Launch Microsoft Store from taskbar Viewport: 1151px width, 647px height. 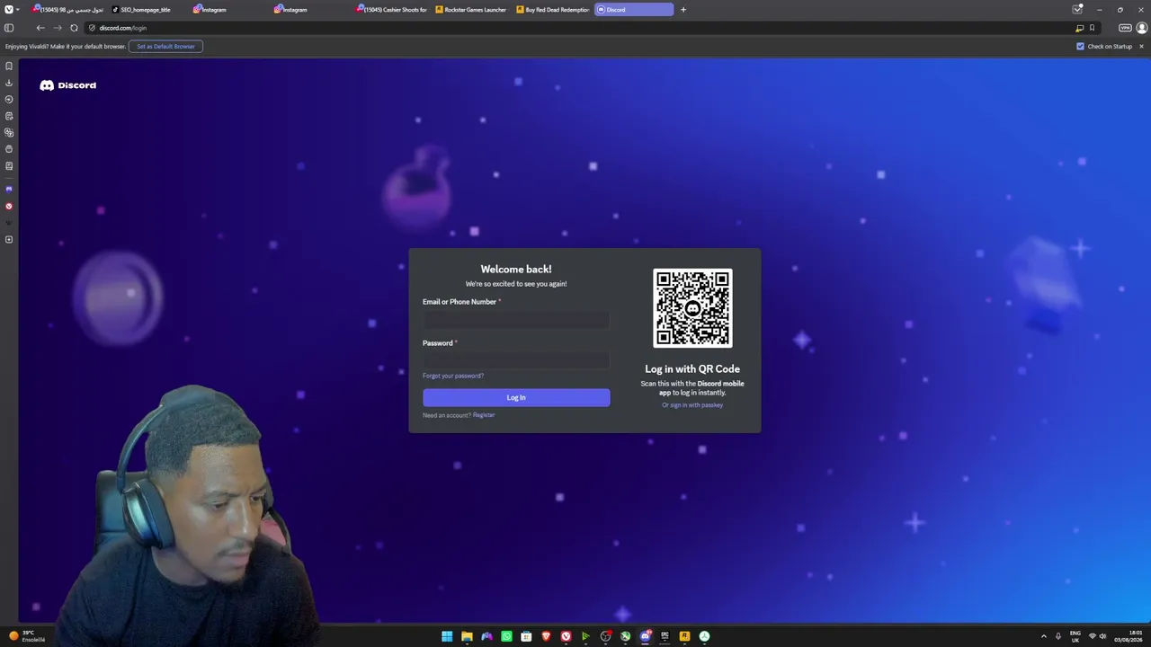526,636
